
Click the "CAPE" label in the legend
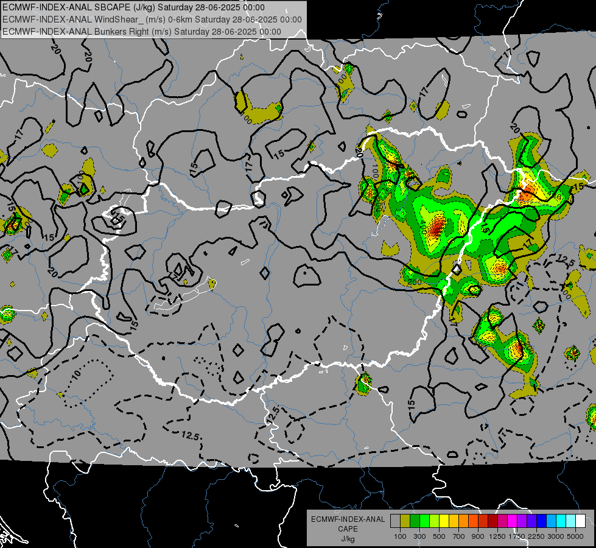point(348,529)
